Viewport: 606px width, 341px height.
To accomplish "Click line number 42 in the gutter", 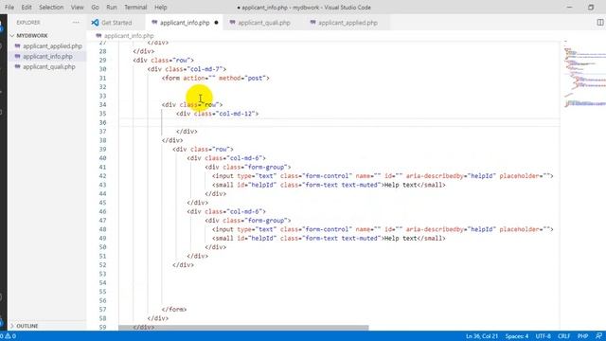I will pos(102,176).
